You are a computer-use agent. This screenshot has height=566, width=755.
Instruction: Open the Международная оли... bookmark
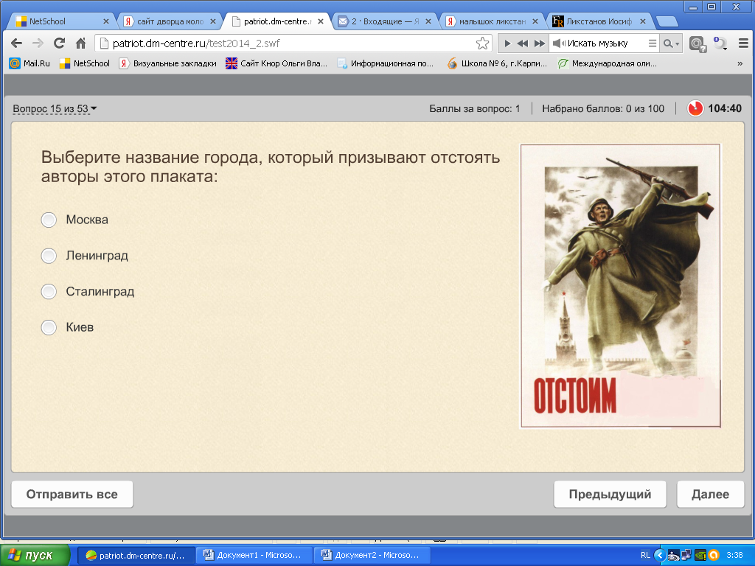pos(607,63)
